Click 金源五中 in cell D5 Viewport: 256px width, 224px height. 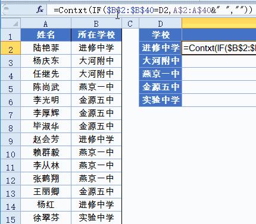coord(160,87)
